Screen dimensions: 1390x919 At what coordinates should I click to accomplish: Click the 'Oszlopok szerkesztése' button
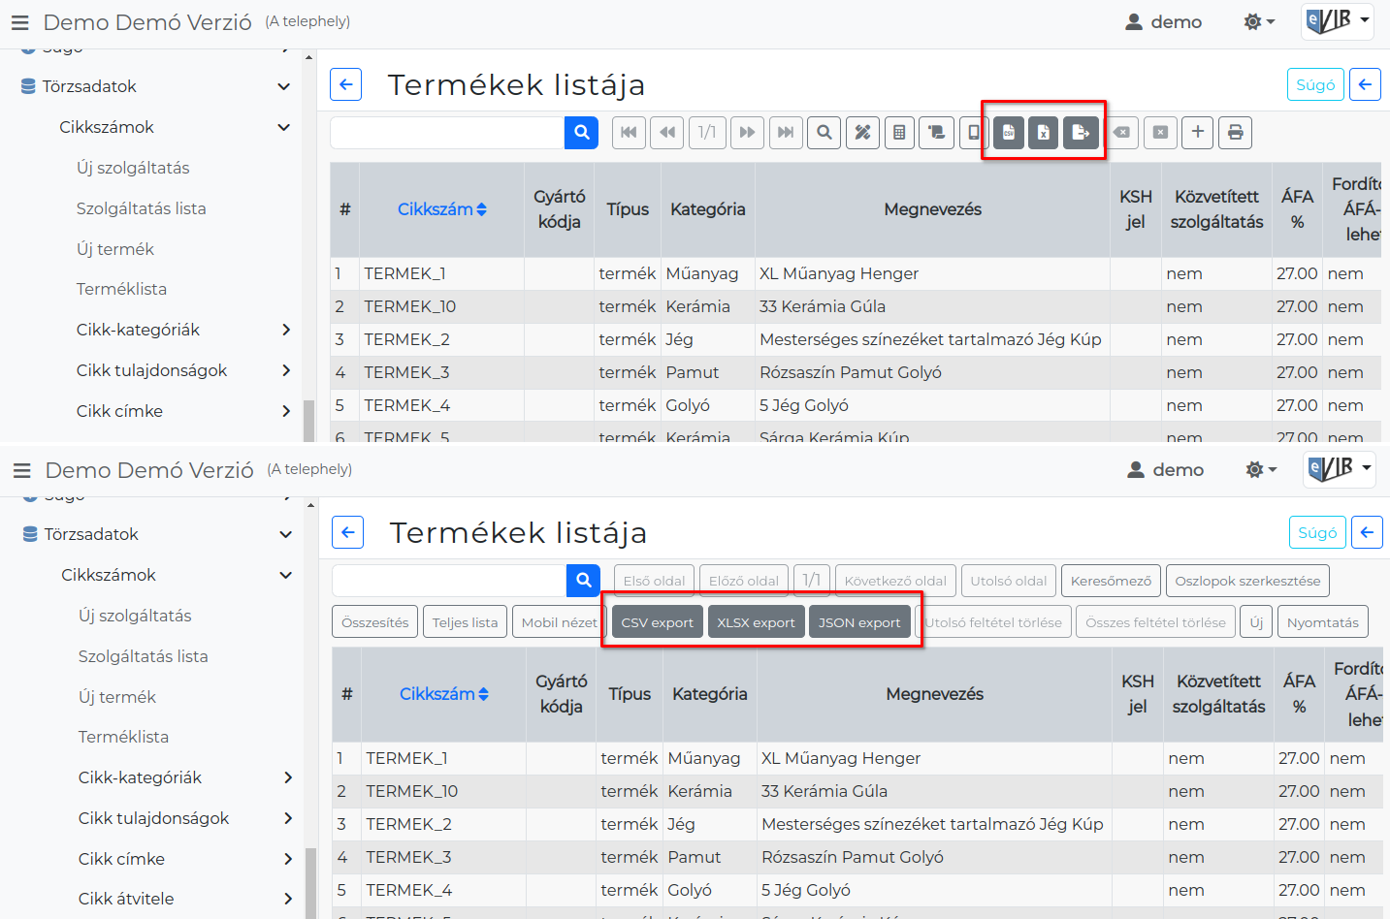pyautogui.click(x=1247, y=581)
